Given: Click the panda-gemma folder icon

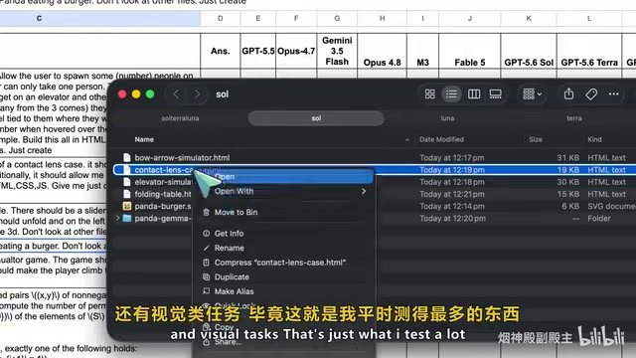Looking at the screenshot, I should point(127,219).
